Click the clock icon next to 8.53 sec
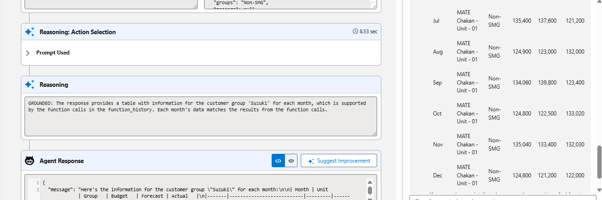 coord(355,32)
